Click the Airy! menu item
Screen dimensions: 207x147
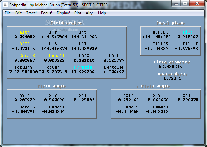[x=90, y=13]
